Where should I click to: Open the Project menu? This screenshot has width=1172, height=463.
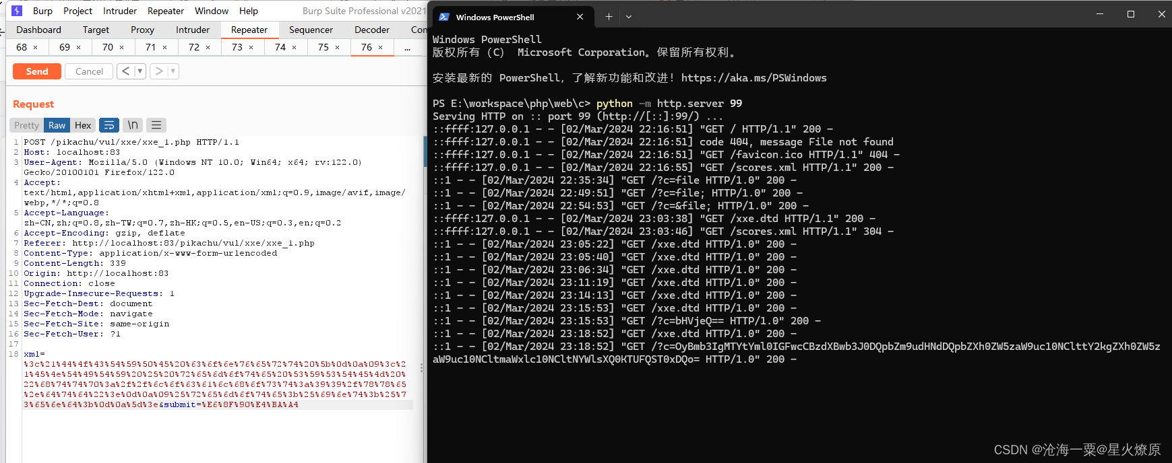click(78, 11)
